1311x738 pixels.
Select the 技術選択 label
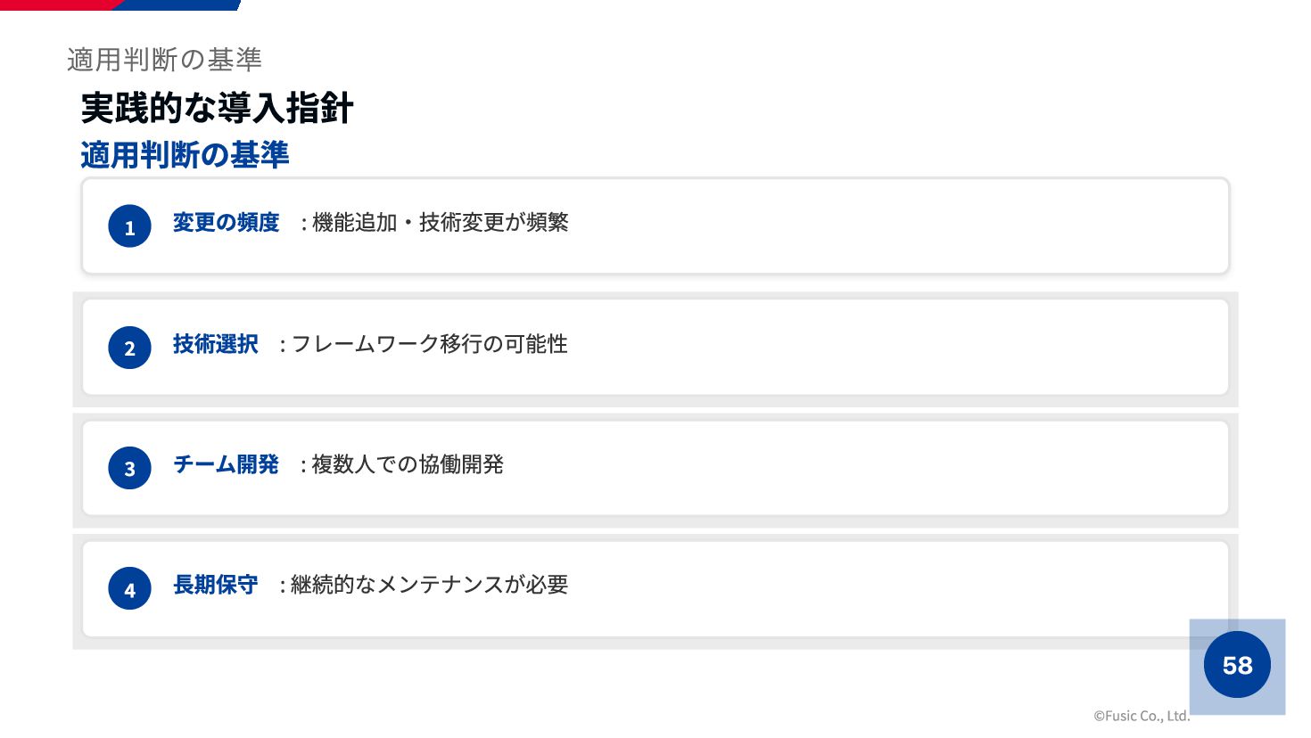point(215,344)
